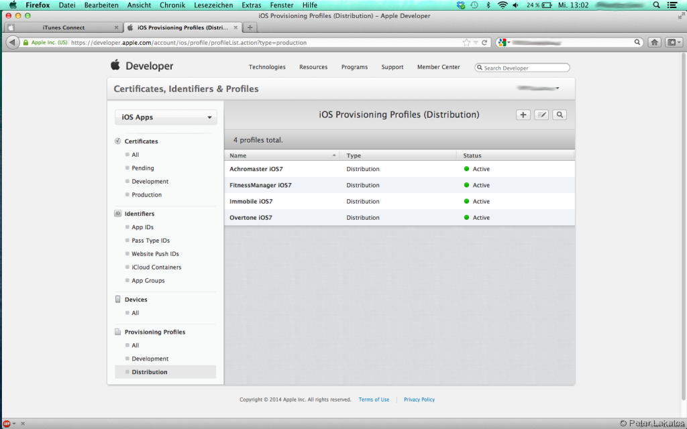687x429 pixels.
Task: Open Website Push IDs
Action: pyautogui.click(x=156, y=254)
